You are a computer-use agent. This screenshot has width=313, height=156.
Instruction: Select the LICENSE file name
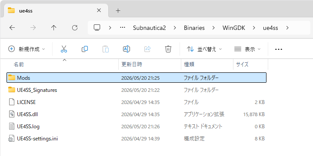click(x=27, y=102)
